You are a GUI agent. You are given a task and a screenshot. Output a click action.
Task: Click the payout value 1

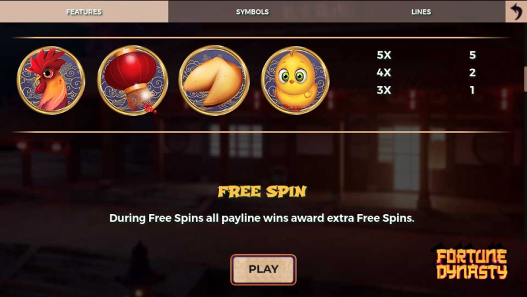472,90
